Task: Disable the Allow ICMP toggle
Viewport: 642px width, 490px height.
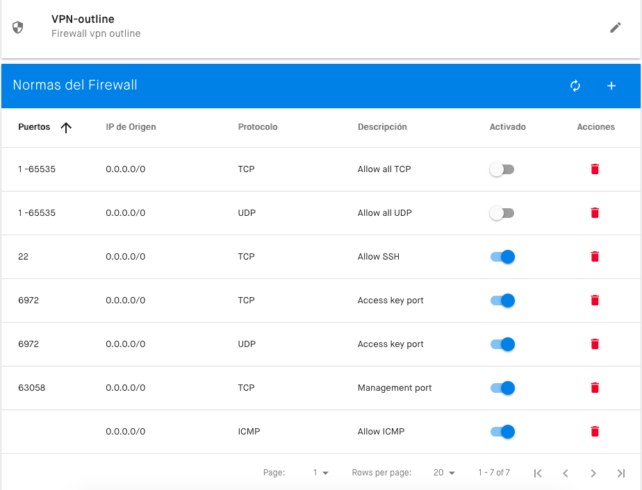Action: pos(503,432)
